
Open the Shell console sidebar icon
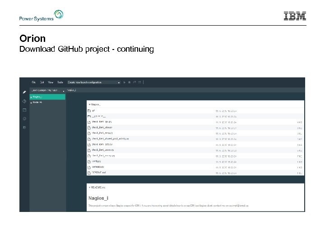coord(24,110)
